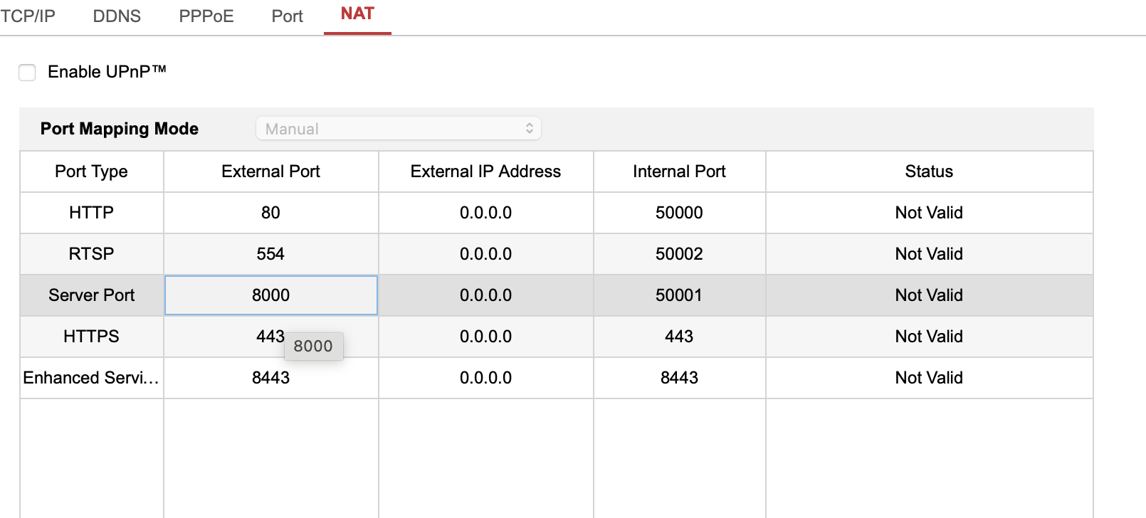This screenshot has width=1146, height=518.
Task: Click the Enhanced Servi... row label
Action: 91,378
